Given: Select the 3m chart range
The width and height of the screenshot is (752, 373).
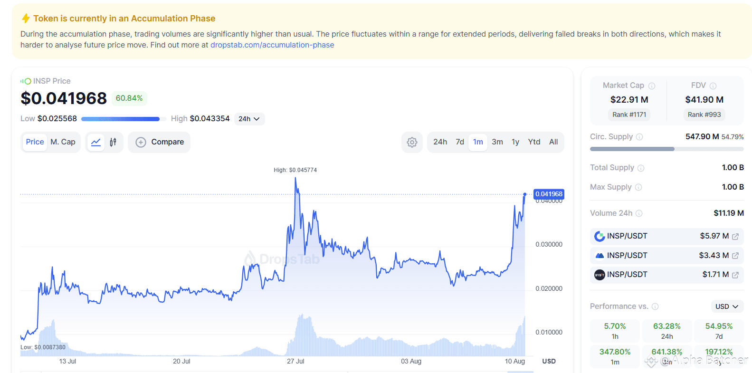Looking at the screenshot, I should click(x=497, y=142).
